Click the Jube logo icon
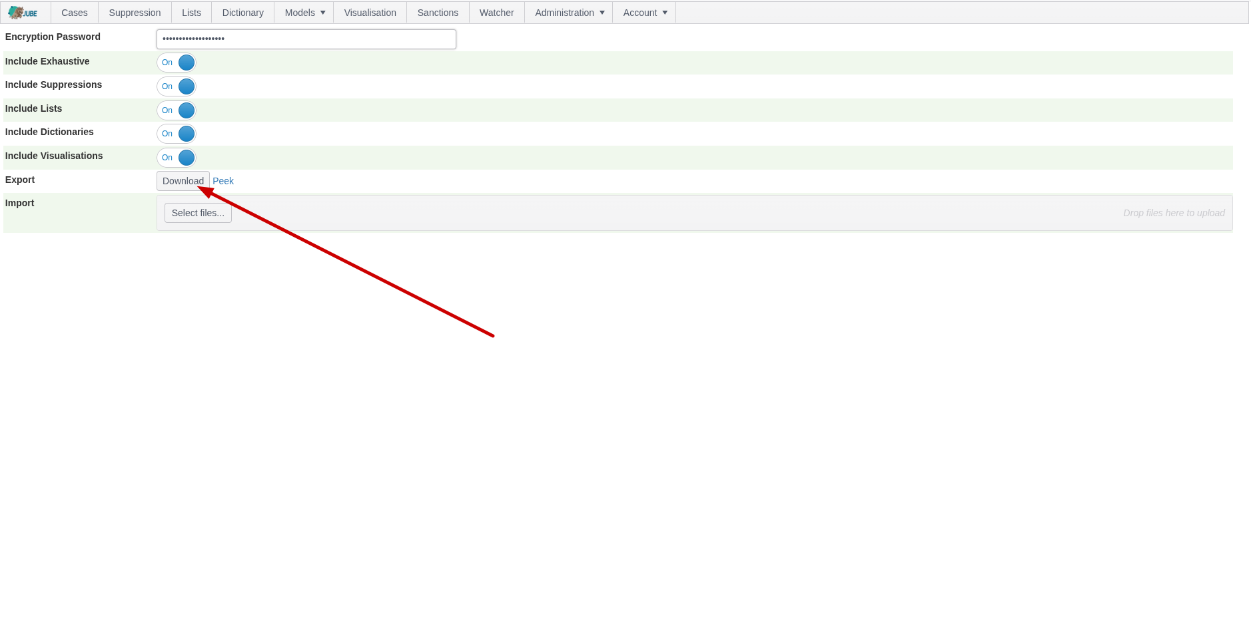 [23, 13]
